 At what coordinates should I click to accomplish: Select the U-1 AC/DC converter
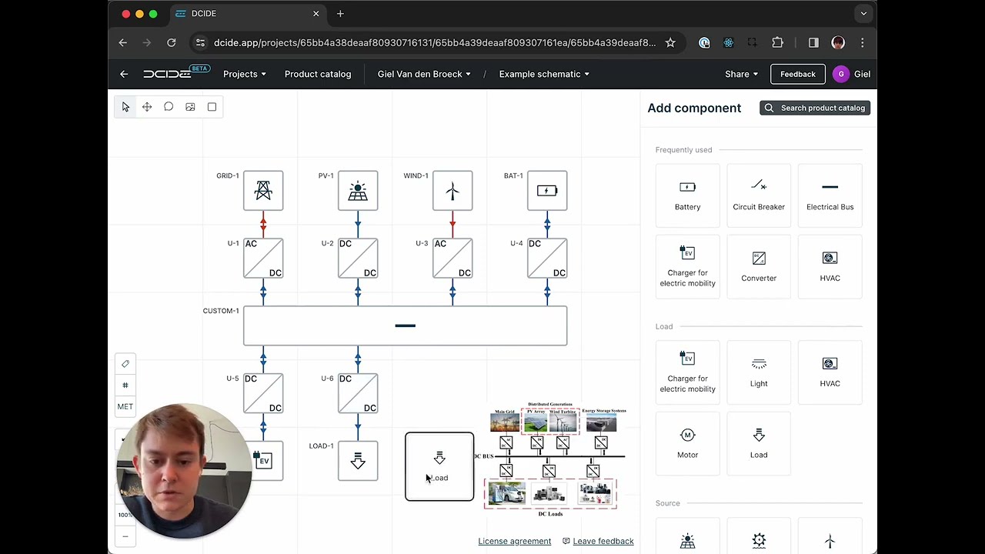(263, 258)
